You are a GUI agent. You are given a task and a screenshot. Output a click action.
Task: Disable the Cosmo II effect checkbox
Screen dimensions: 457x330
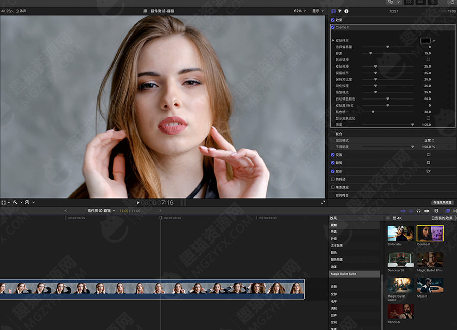[333, 27]
